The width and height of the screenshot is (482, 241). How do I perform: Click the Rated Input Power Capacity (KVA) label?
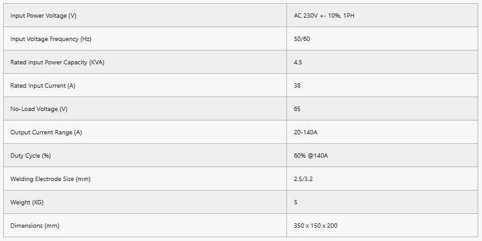(x=57, y=62)
